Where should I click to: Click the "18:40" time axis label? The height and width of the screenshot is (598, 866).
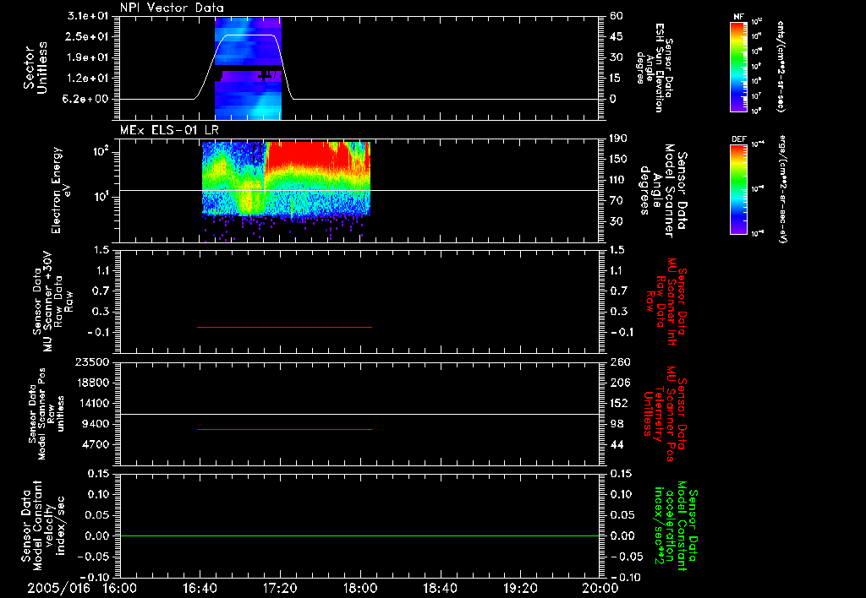point(440,588)
